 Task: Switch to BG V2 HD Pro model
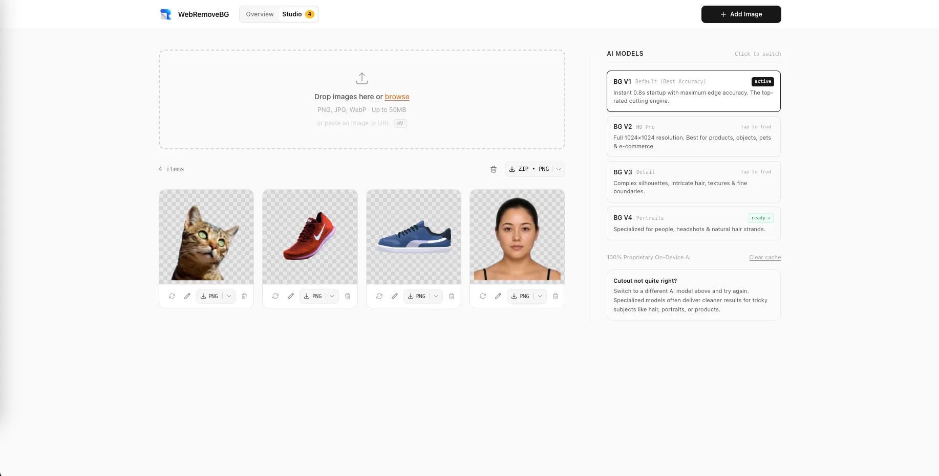point(694,137)
